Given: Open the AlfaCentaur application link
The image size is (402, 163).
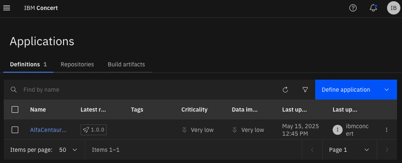Looking at the screenshot, I should tap(49, 130).
